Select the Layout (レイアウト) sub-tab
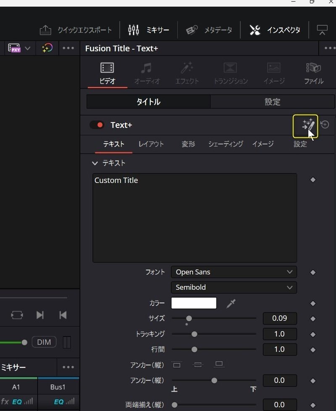The height and width of the screenshot is (411, 336). click(151, 144)
